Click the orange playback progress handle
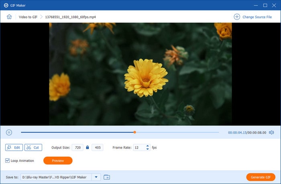The image size is (281, 184). 134,132
